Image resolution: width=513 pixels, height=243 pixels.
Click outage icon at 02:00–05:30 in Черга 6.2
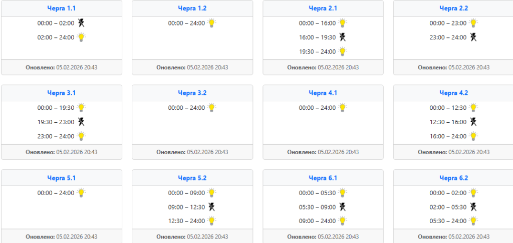[x=473, y=207]
